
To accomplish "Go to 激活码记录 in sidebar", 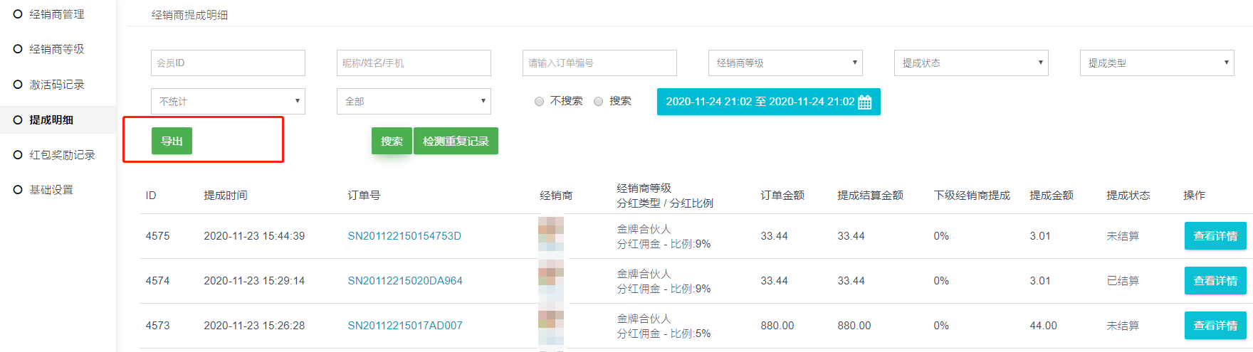I will point(57,85).
